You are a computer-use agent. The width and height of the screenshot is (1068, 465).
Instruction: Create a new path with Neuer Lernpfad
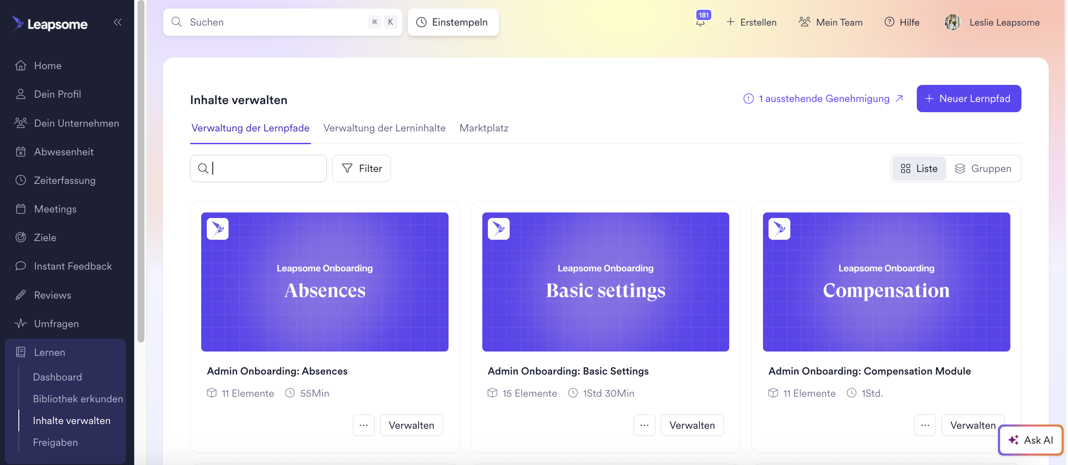tap(969, 99)
